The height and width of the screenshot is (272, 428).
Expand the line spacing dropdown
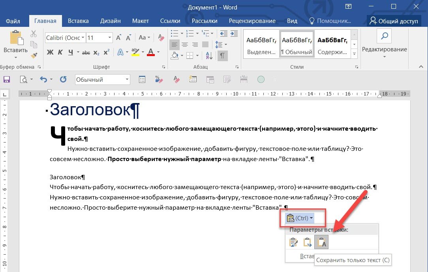pos(226,45)
